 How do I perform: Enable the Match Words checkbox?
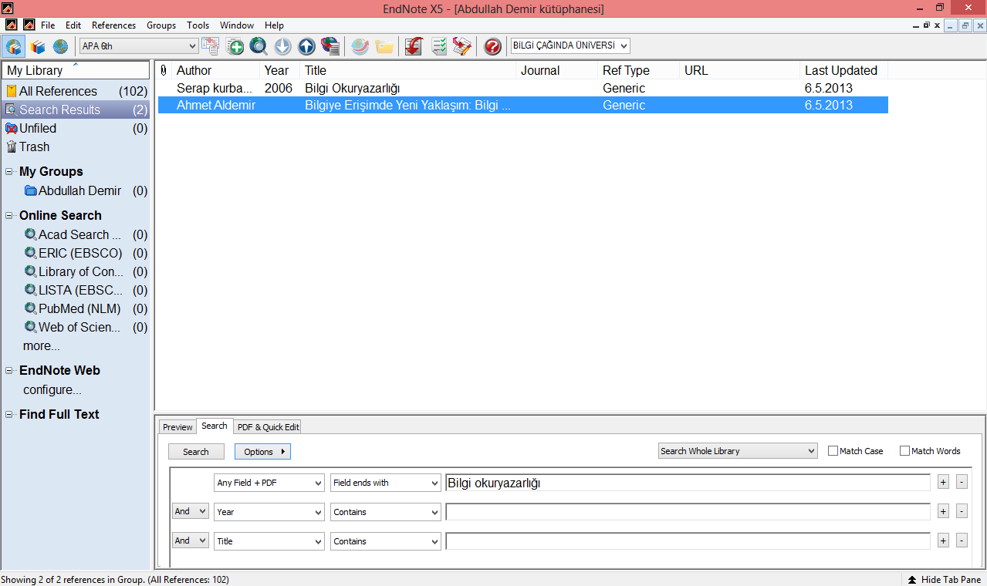[904, 451]
